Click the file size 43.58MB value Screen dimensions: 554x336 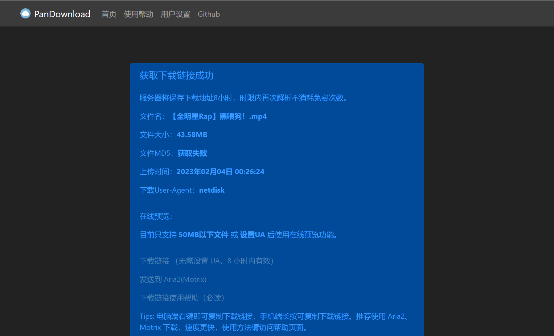192,134
